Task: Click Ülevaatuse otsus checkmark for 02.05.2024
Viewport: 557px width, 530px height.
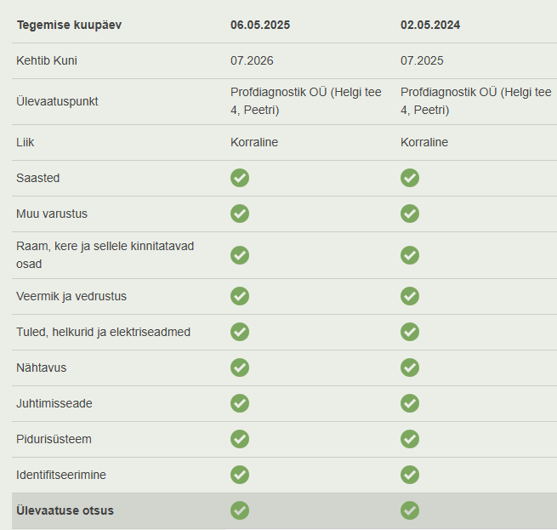Action: (x=410, y=510)
